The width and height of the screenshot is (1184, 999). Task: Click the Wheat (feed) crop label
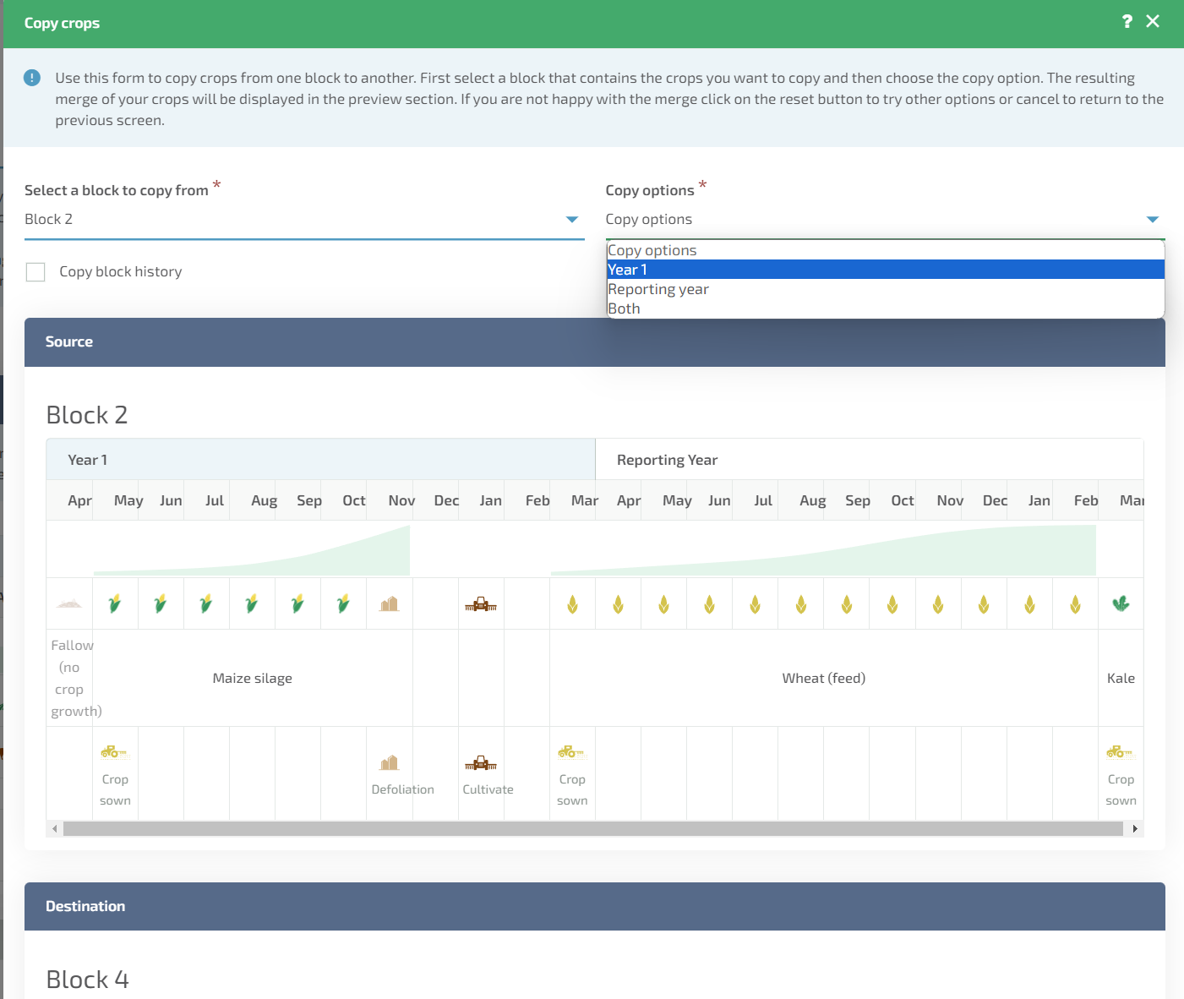[824, 678]
